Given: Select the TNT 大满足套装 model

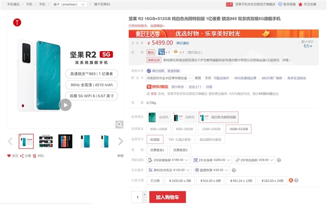Looking at the screenshot, I should [x=179, y=140].
